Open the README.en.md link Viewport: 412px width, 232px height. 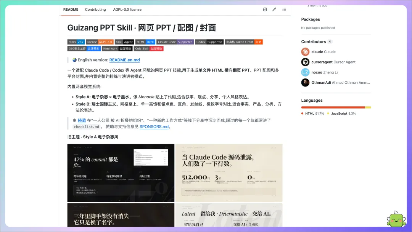124,60
